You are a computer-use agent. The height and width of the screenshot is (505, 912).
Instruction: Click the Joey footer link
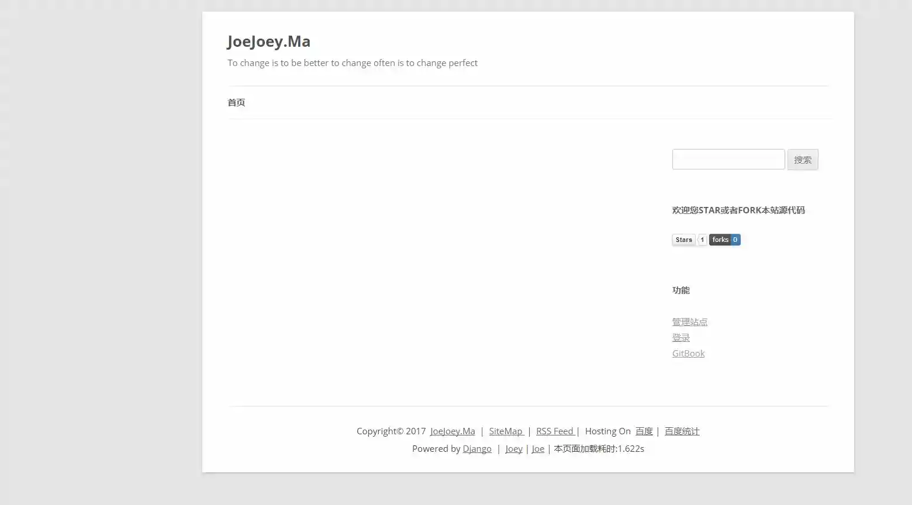514,449
